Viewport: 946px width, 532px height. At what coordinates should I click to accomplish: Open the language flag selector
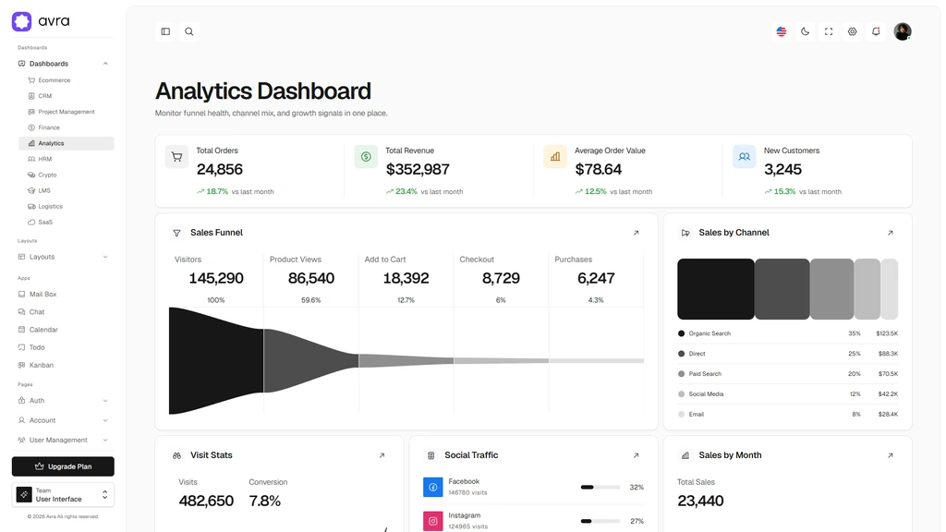782,31
